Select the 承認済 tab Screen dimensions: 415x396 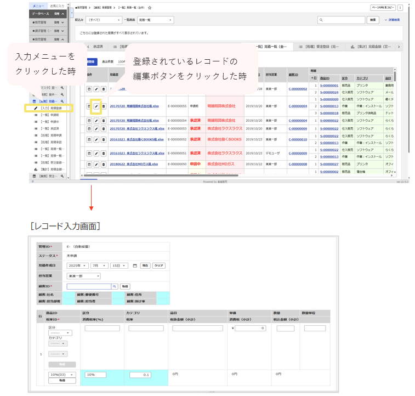point(98,47)
